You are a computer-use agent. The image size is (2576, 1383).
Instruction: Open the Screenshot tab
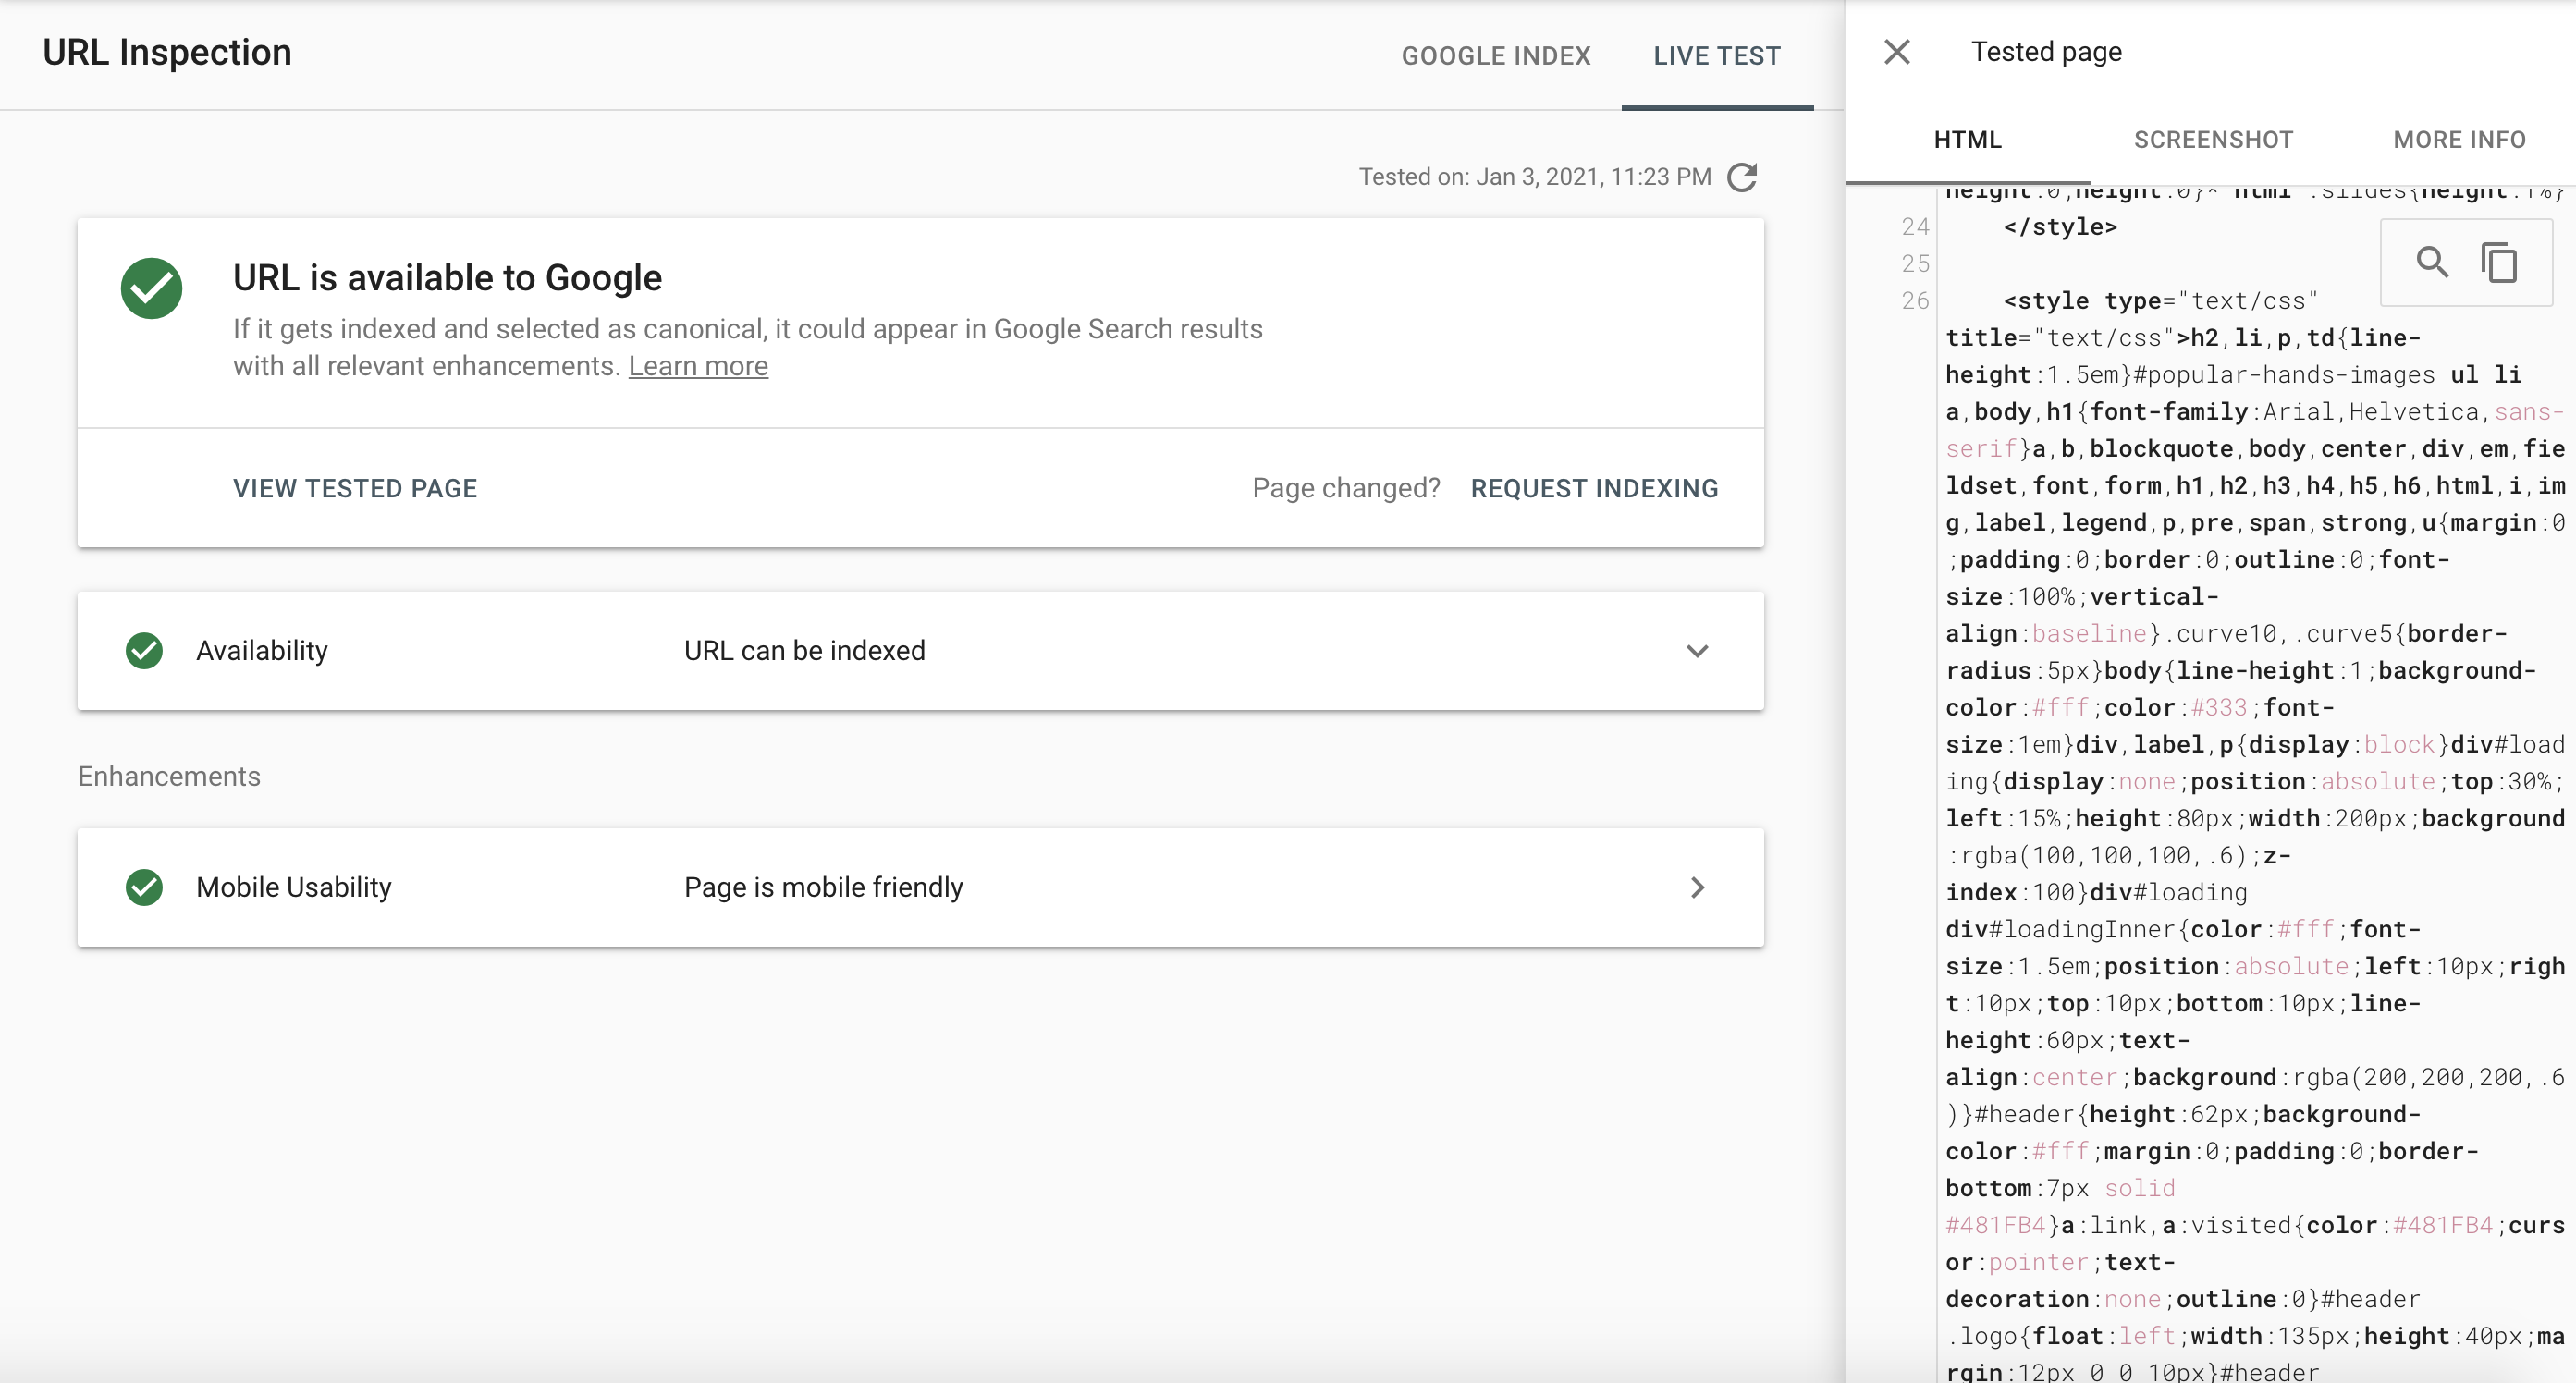[x=2213, y=140]
